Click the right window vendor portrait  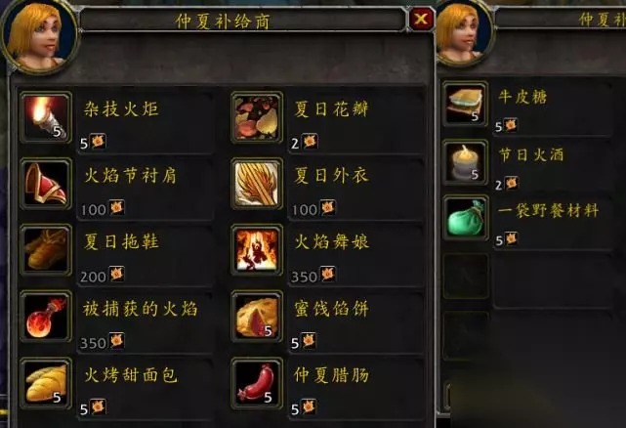pyautogui.click(x=465, y=32)
